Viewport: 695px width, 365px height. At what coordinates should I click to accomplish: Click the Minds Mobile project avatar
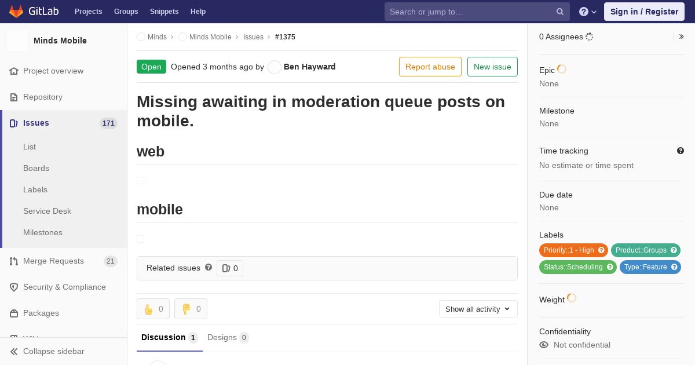tap(17, 41)
